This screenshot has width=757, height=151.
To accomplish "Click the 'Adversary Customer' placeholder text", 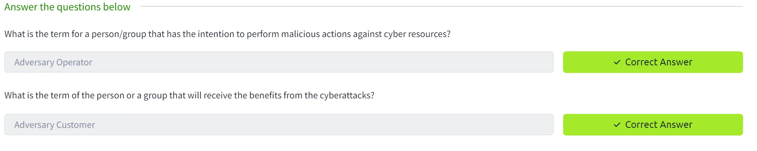I will click(55, 125).
